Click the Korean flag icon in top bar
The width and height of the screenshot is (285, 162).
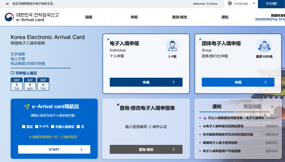coord(7,4)
